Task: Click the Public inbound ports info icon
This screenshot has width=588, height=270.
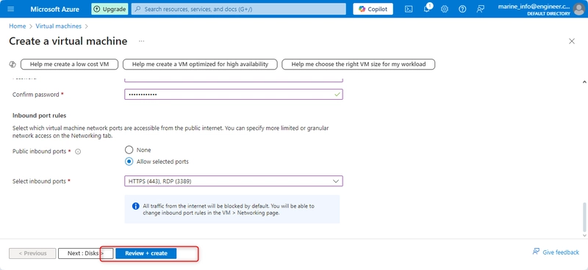Action: tap(78, 152)
